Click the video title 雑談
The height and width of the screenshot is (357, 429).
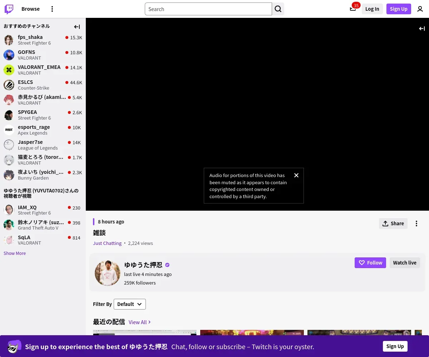click(99, 233)
